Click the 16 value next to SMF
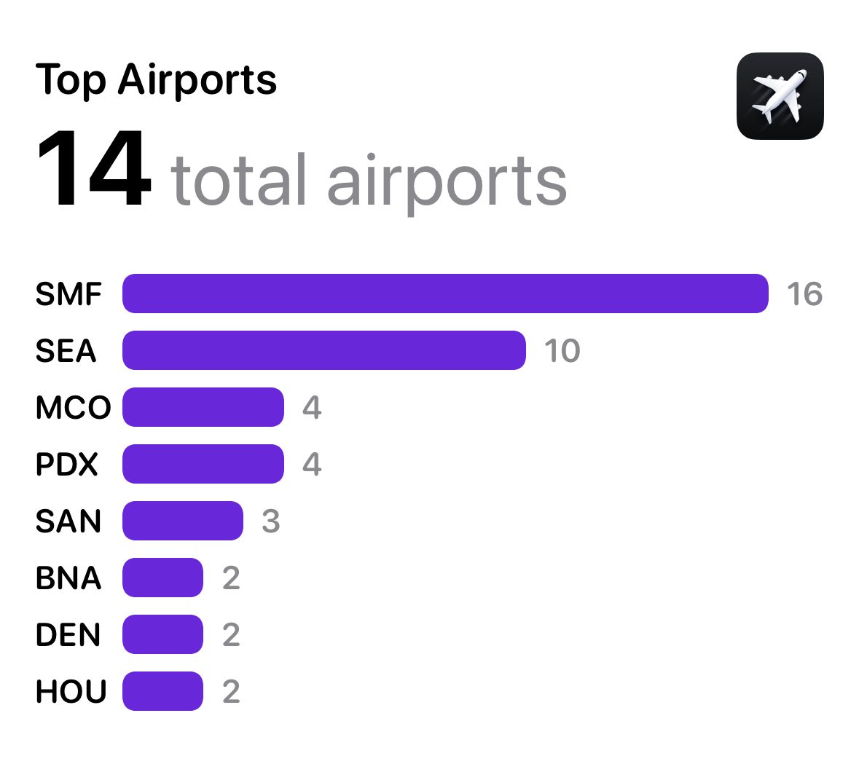Screen dimensions: 859x772 [x=805, y=294]
